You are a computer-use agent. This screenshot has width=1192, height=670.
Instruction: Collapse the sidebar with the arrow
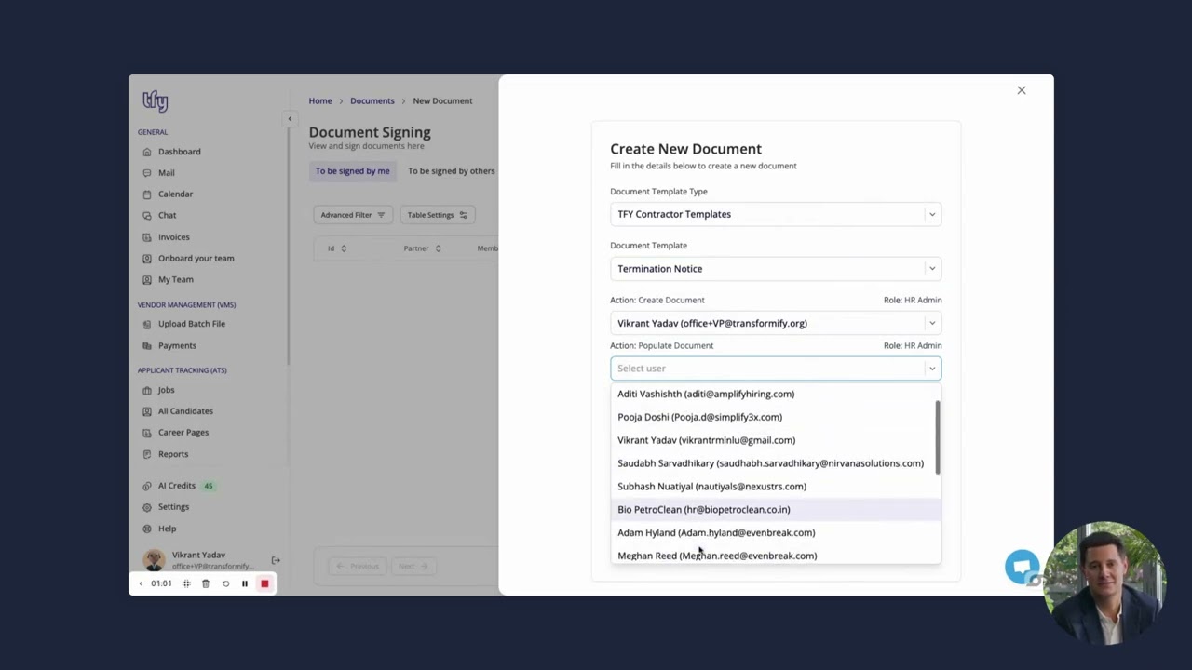click(290, 119)
